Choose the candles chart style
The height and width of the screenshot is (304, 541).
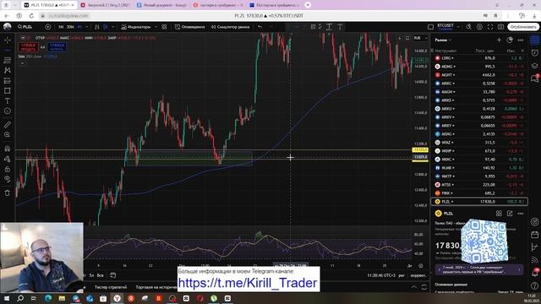[x=105, y=27]
